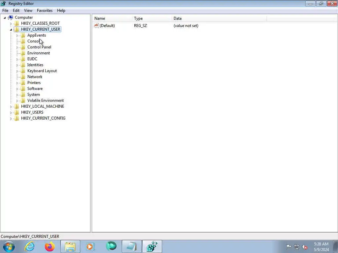
Task: Collapse the Computer root node
Action: (5, 18)
